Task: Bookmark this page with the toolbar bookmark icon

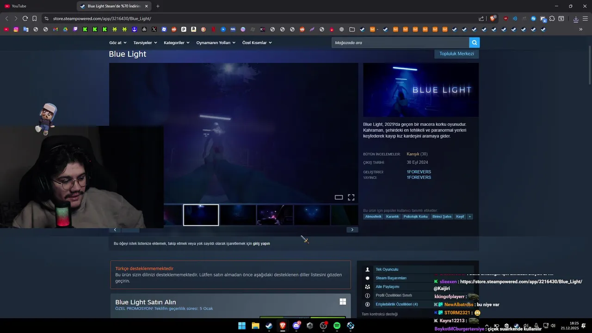Action: point(34,18)
